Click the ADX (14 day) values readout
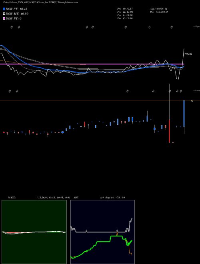The width and height of the screenshot is (200, 264). (112, 198)
